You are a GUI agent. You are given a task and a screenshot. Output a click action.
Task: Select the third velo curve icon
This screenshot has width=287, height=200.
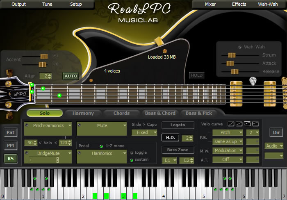click(x=247, y=124)
